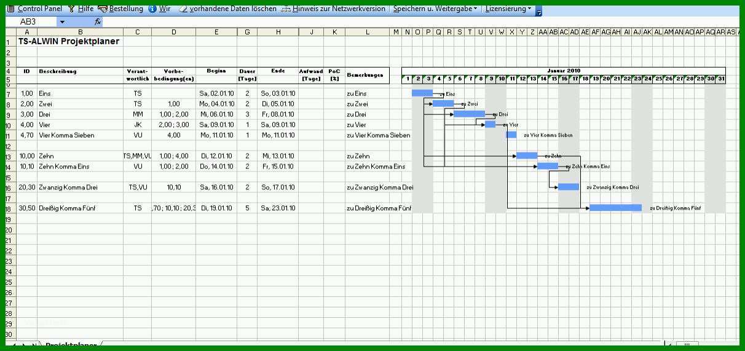Click the Gantt bar for Zwei
Viewport: 745px width, 351px height.
pyautogui.click(x=443, y=103)
